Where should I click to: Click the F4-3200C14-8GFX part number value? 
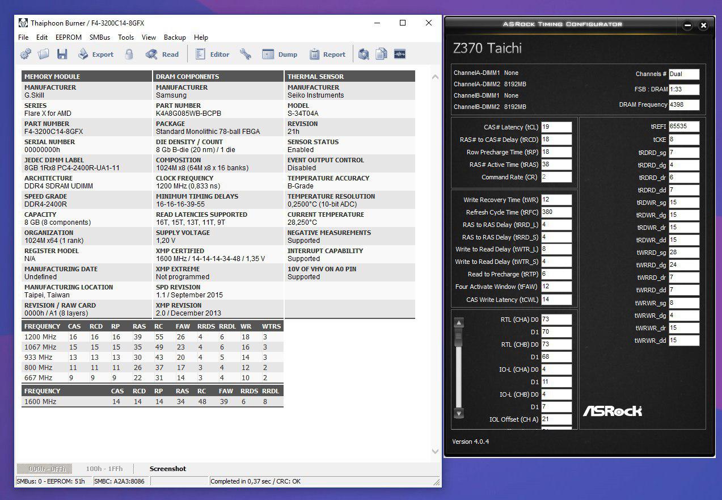pos(54,132)
